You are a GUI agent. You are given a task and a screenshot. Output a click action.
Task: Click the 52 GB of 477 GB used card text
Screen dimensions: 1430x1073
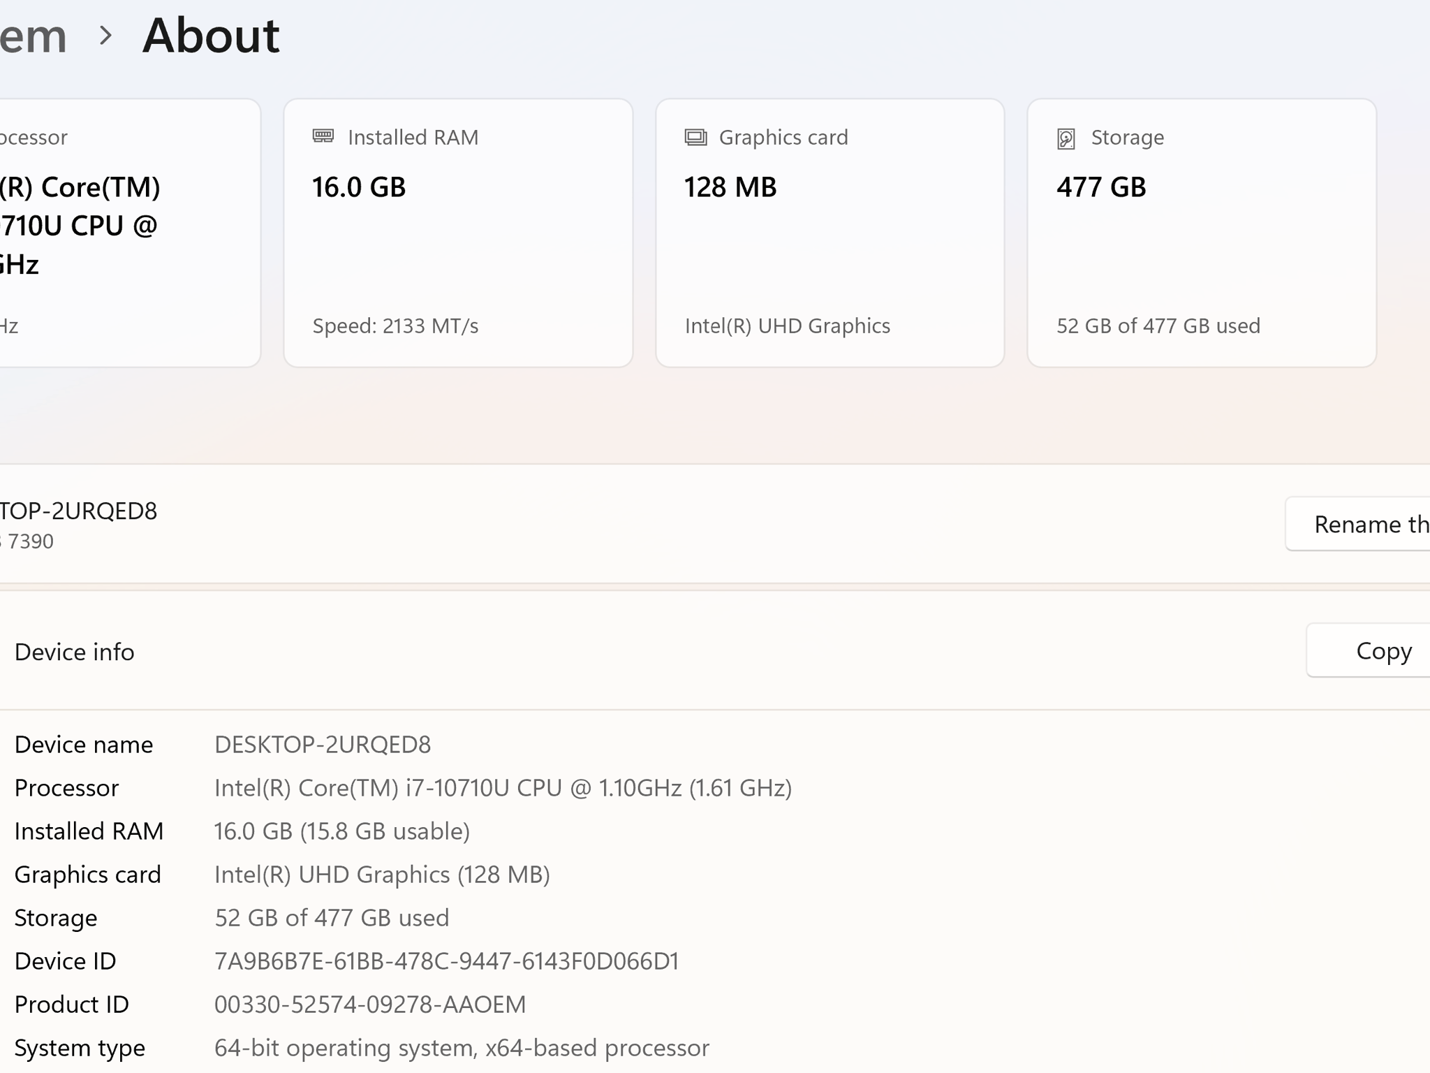coord(1158,326)
